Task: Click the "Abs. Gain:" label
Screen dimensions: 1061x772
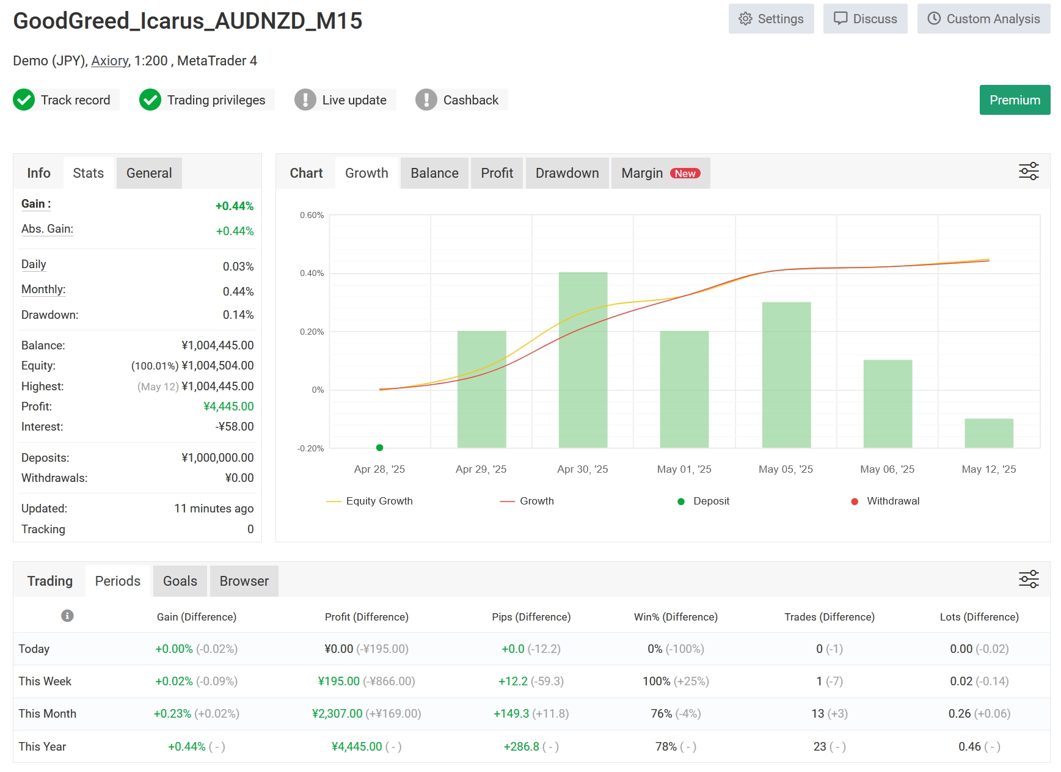Action: pos(47,229)
